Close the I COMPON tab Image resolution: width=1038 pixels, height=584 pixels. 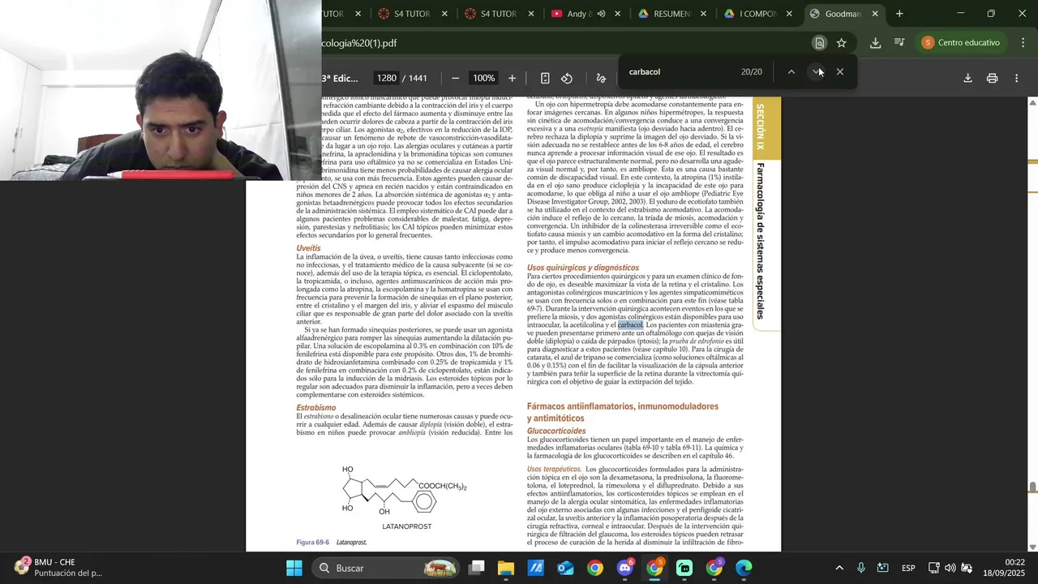[789, 14]
